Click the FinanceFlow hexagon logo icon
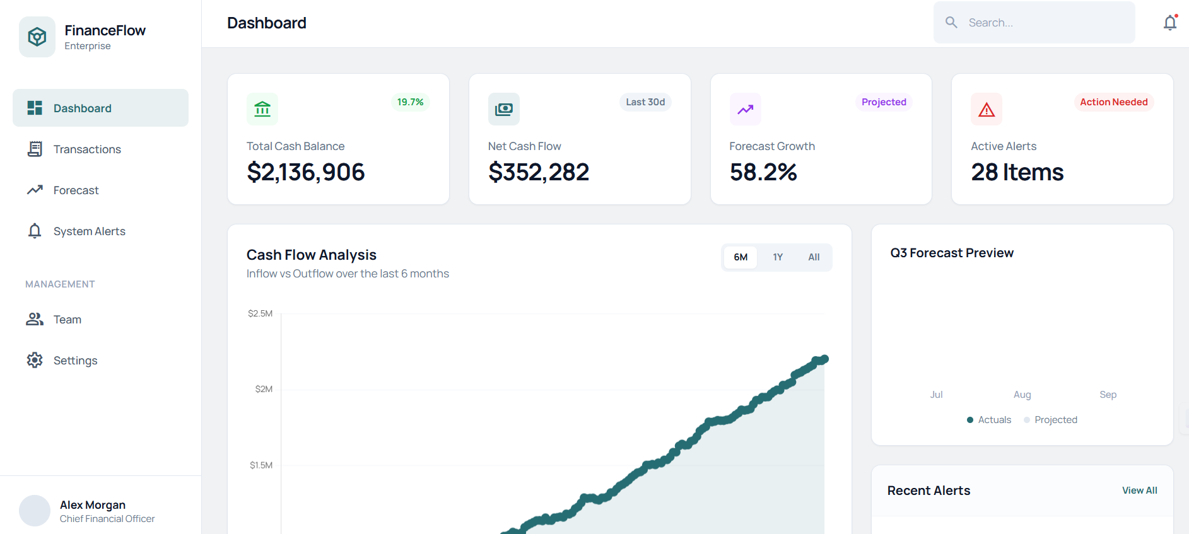This screenshot has height=534, width=1189. tap(37, 37)
